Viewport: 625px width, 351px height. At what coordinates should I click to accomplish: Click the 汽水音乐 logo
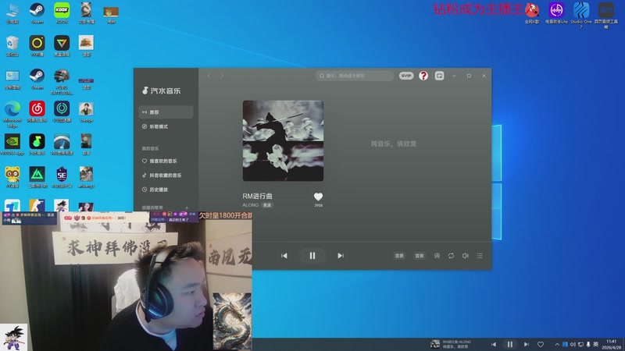point(162,90)
